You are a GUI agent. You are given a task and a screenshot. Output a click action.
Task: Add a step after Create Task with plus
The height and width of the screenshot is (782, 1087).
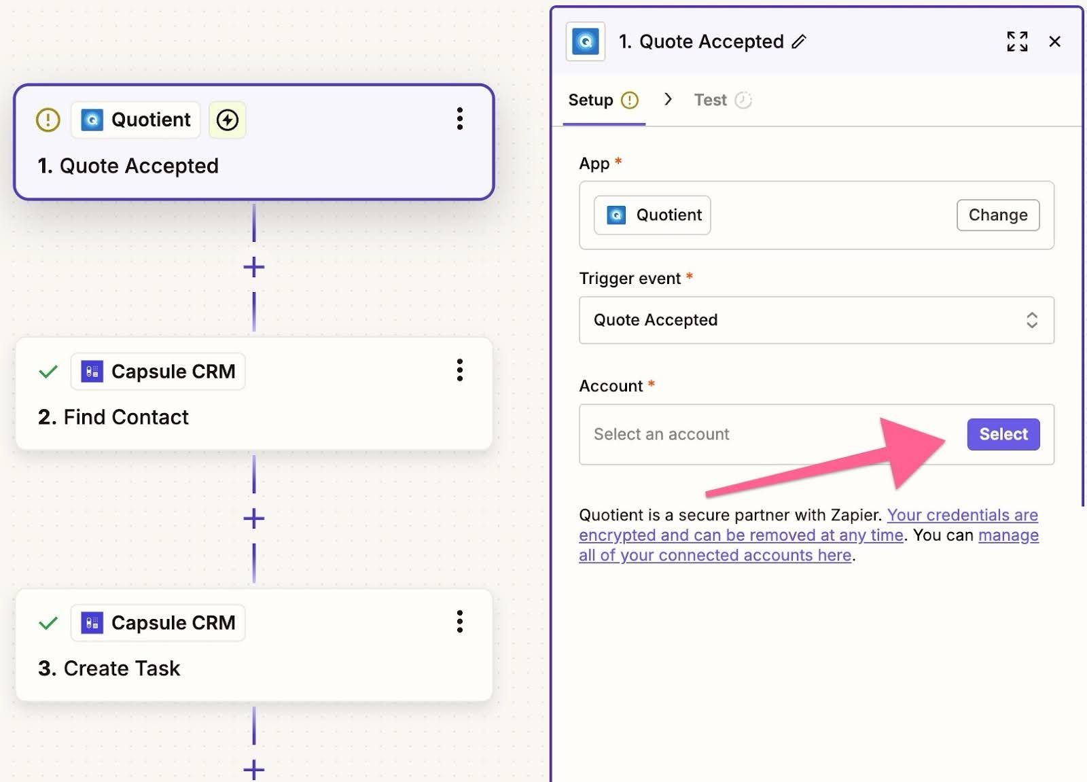[253, 770]
